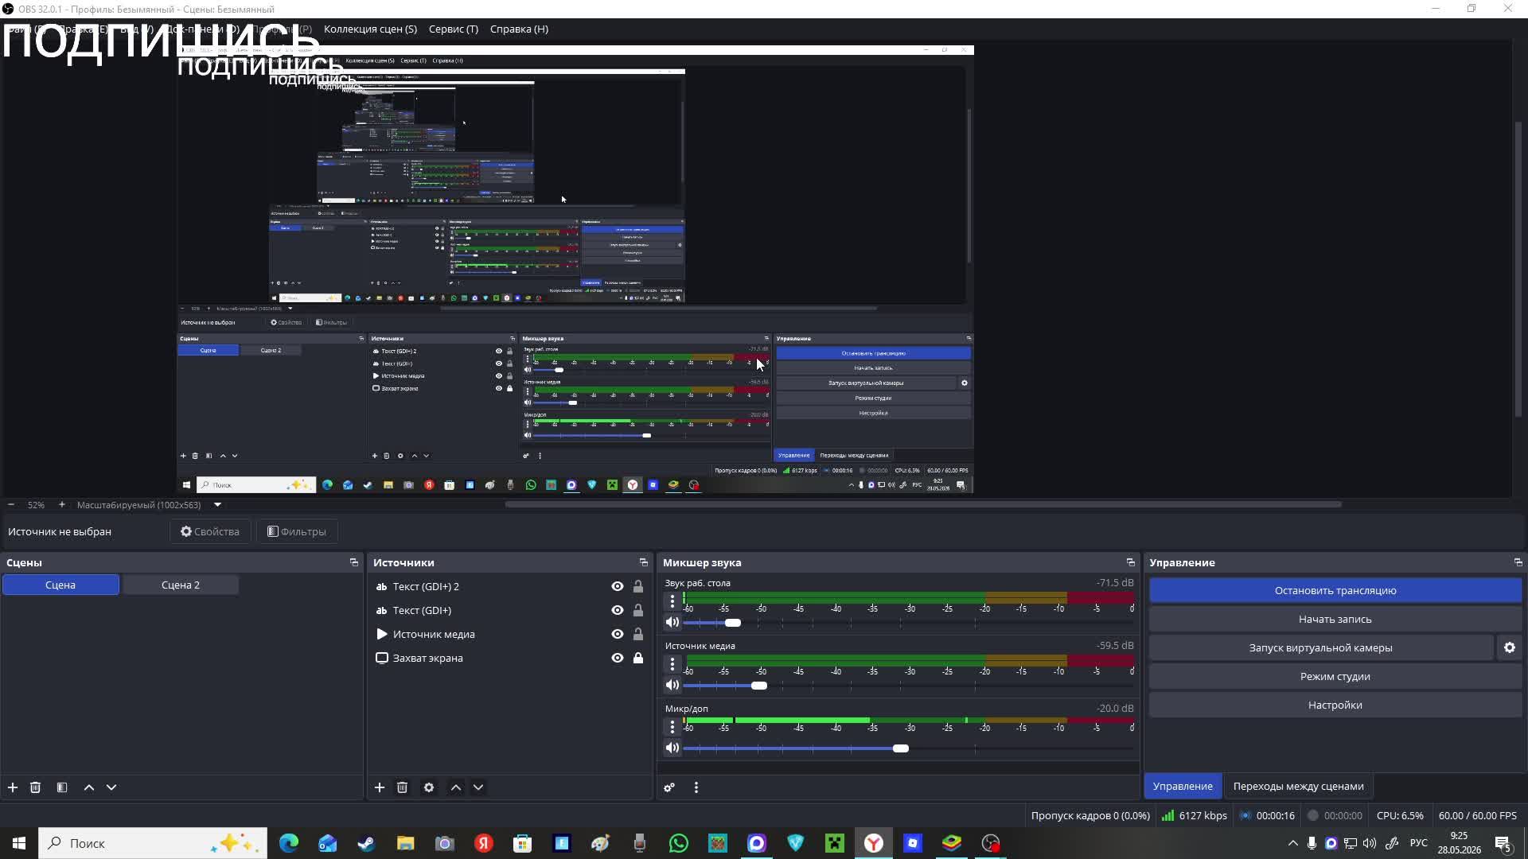Open scene filters icon in Scenes panel

[x=62, y=787]
